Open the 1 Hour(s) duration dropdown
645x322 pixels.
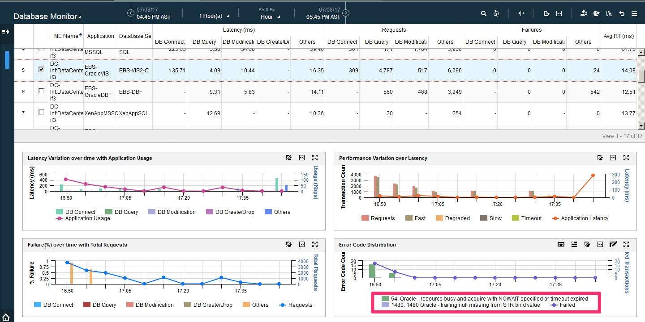point(214,16)
